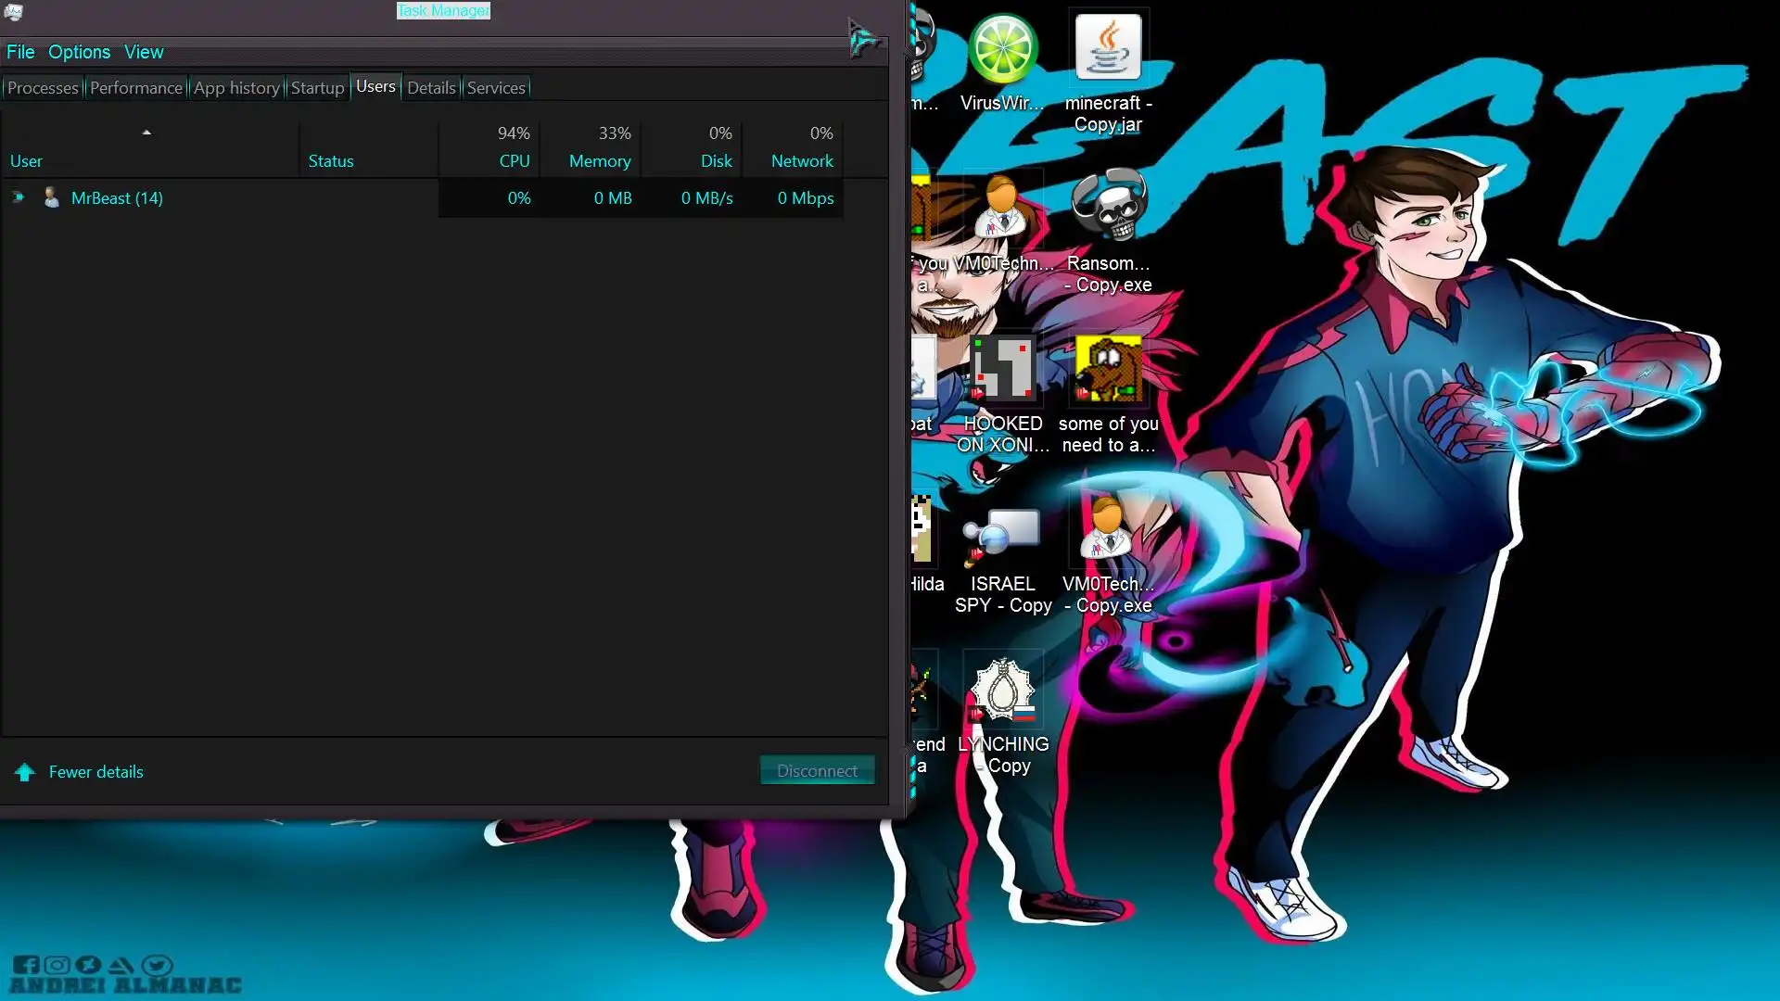Image resolution: width=1780 pixels, height=1001 pixels.
Task: Open the VirusWire lime icon
Action: click(1002, 48)
